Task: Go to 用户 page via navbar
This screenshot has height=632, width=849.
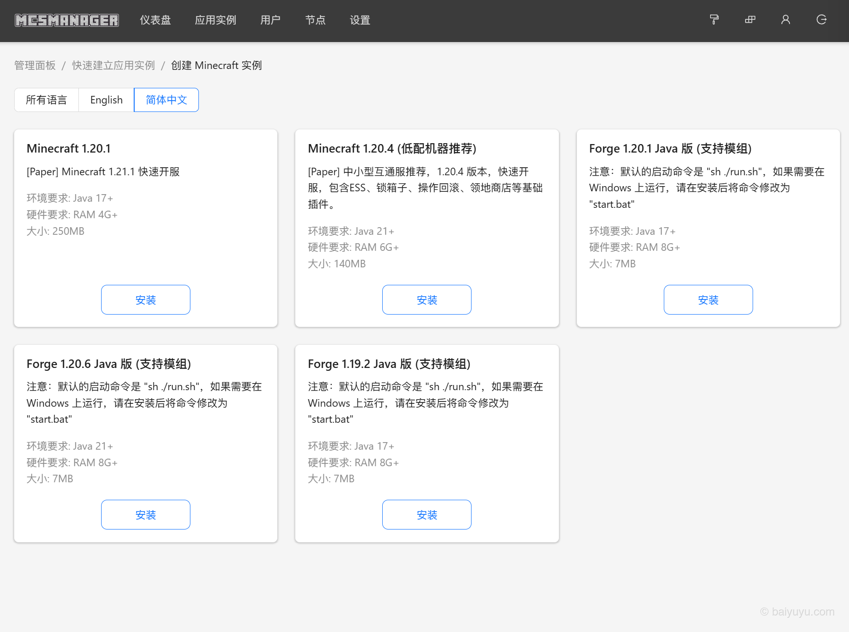Action: pos(270,20)
